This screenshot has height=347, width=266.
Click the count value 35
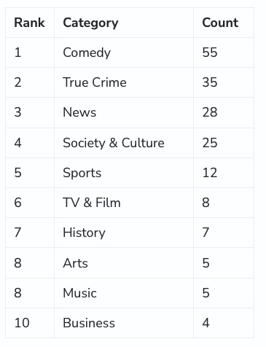210,82
